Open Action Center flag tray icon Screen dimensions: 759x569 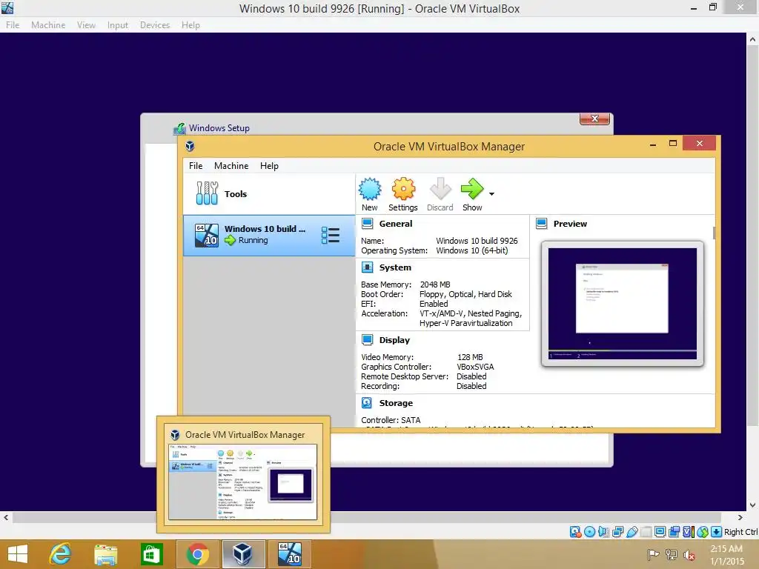[x=653, y=554]
